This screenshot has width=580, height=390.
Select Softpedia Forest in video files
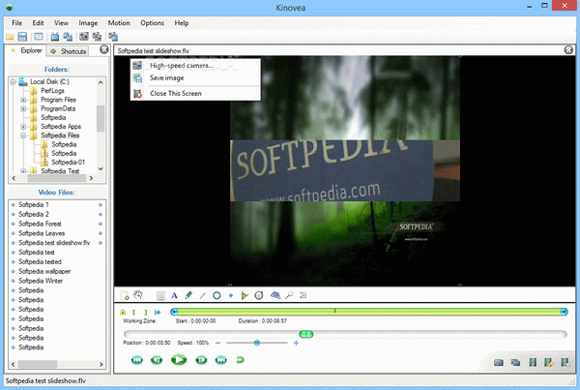click(40, 224)
